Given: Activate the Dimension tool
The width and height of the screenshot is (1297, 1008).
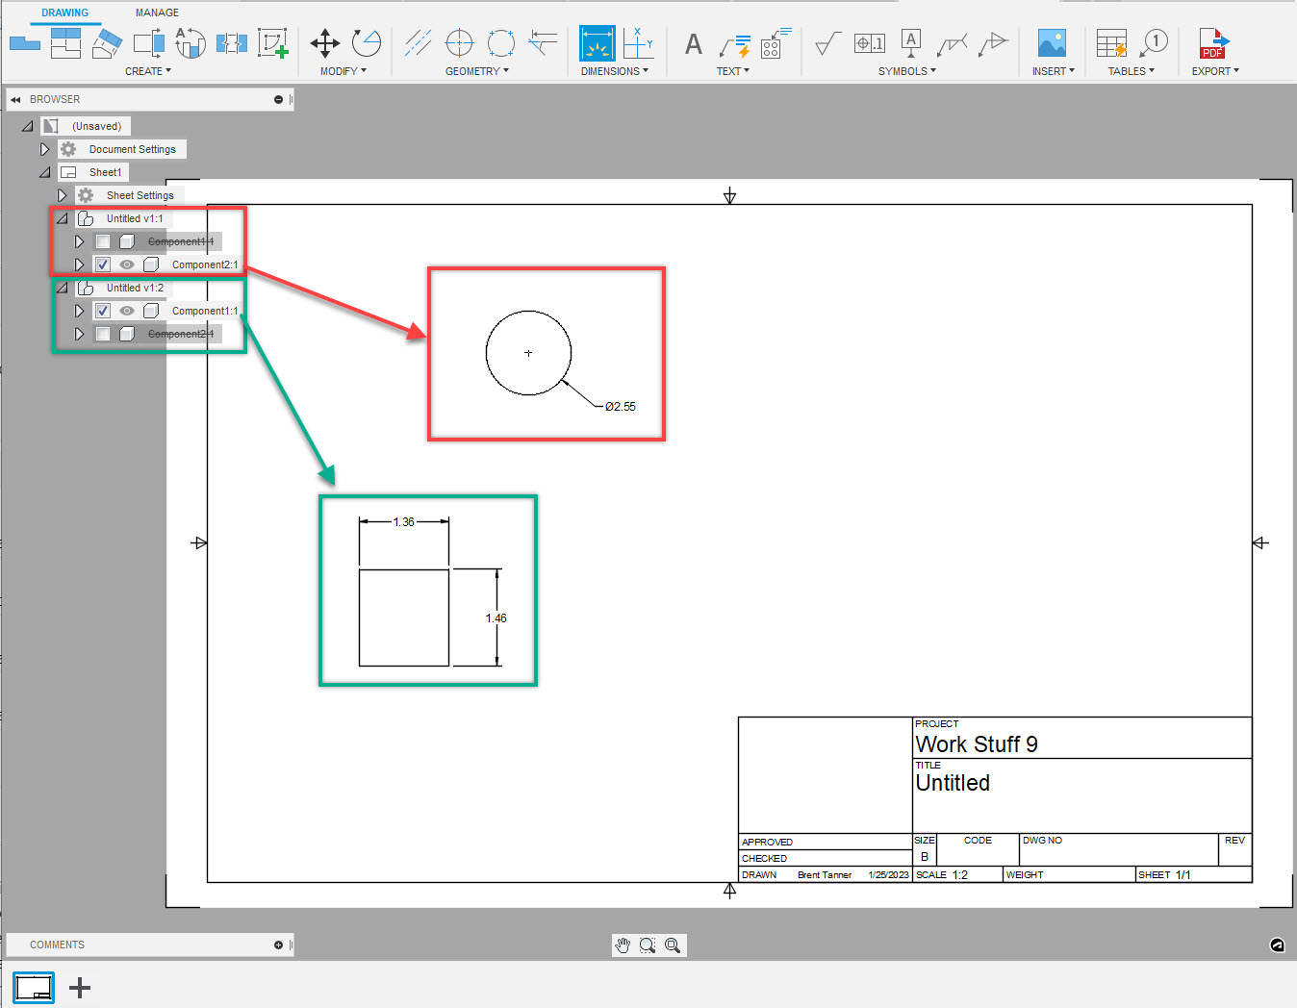Looking at the screenshot, I should click(598, 43).
